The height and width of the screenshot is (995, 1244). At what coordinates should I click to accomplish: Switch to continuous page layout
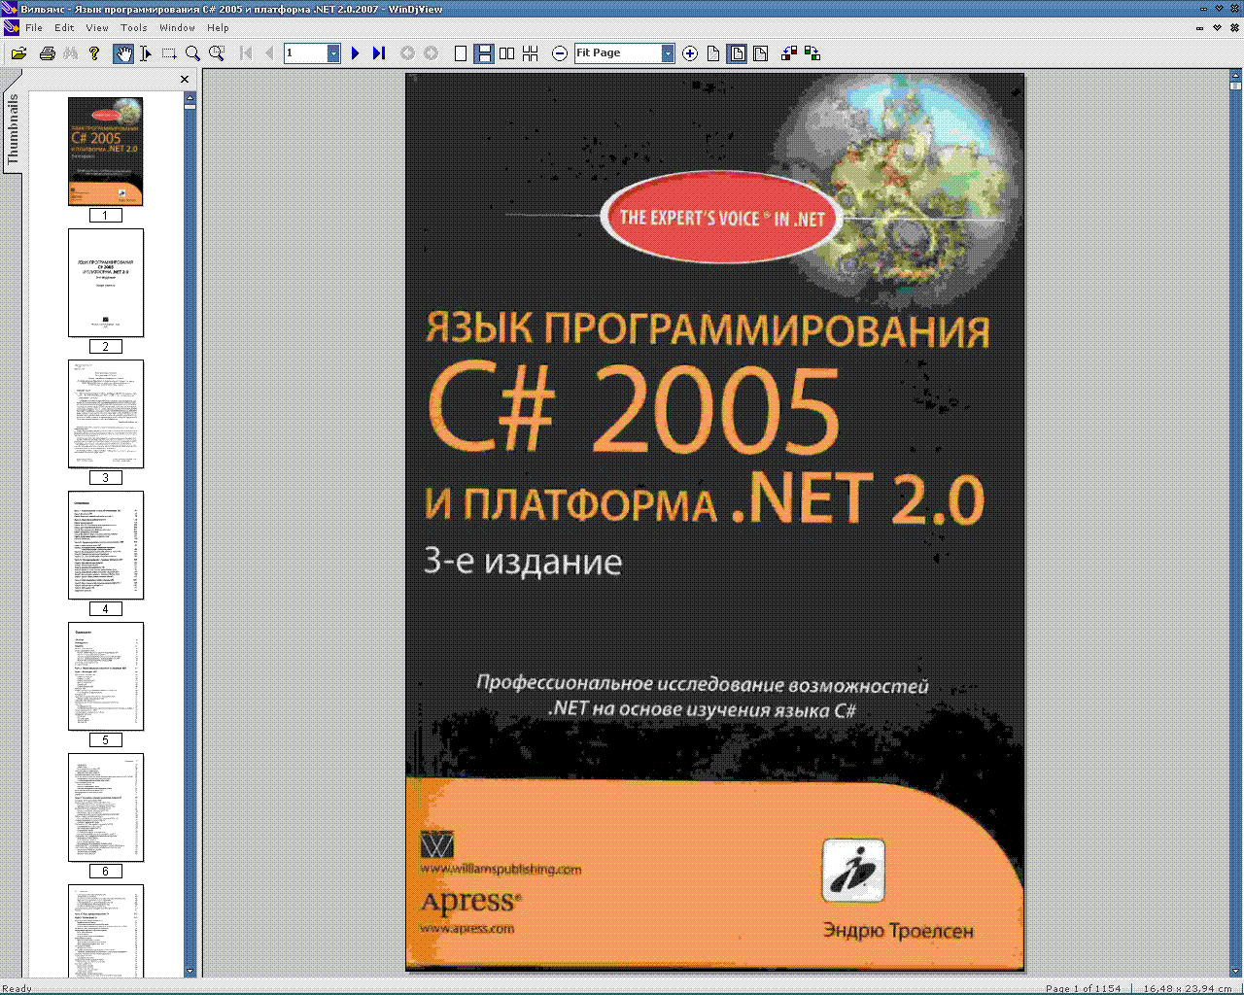pyautogui.click(x=483, y=53)
